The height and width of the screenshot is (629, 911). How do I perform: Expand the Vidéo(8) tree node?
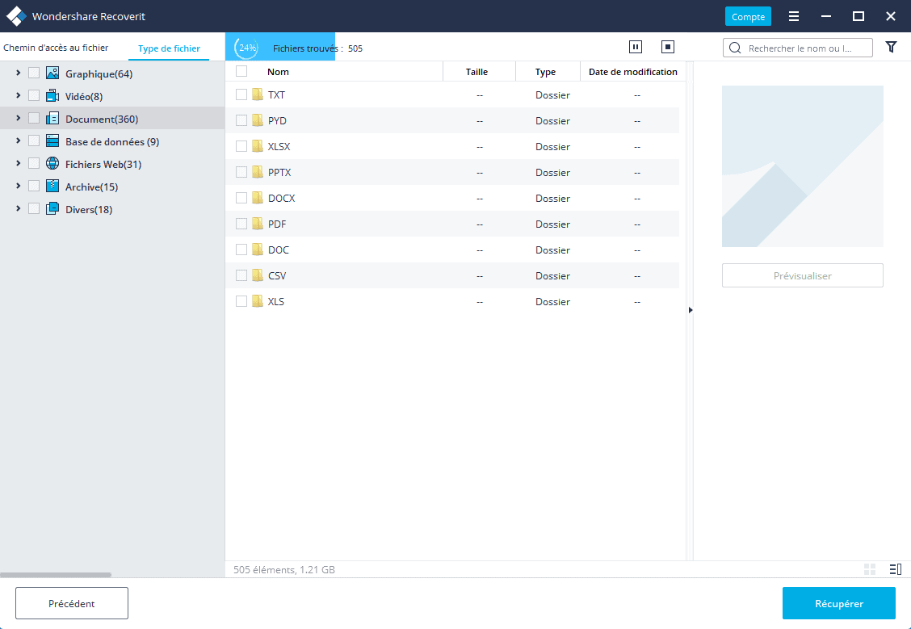(x=18, y=96)
